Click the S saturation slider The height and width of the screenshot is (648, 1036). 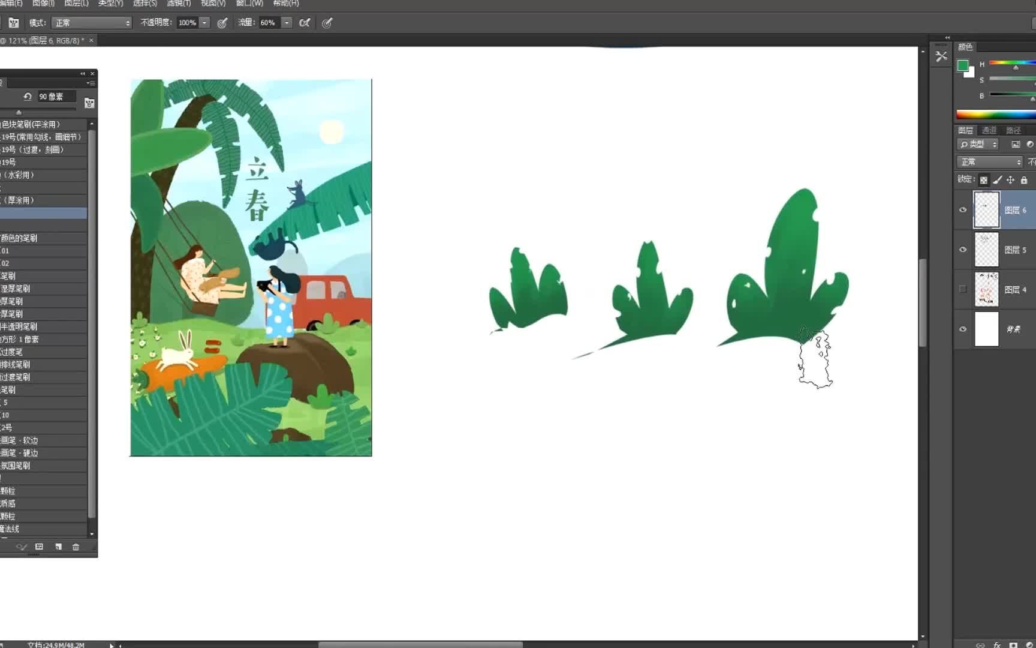coord(1012,79)
